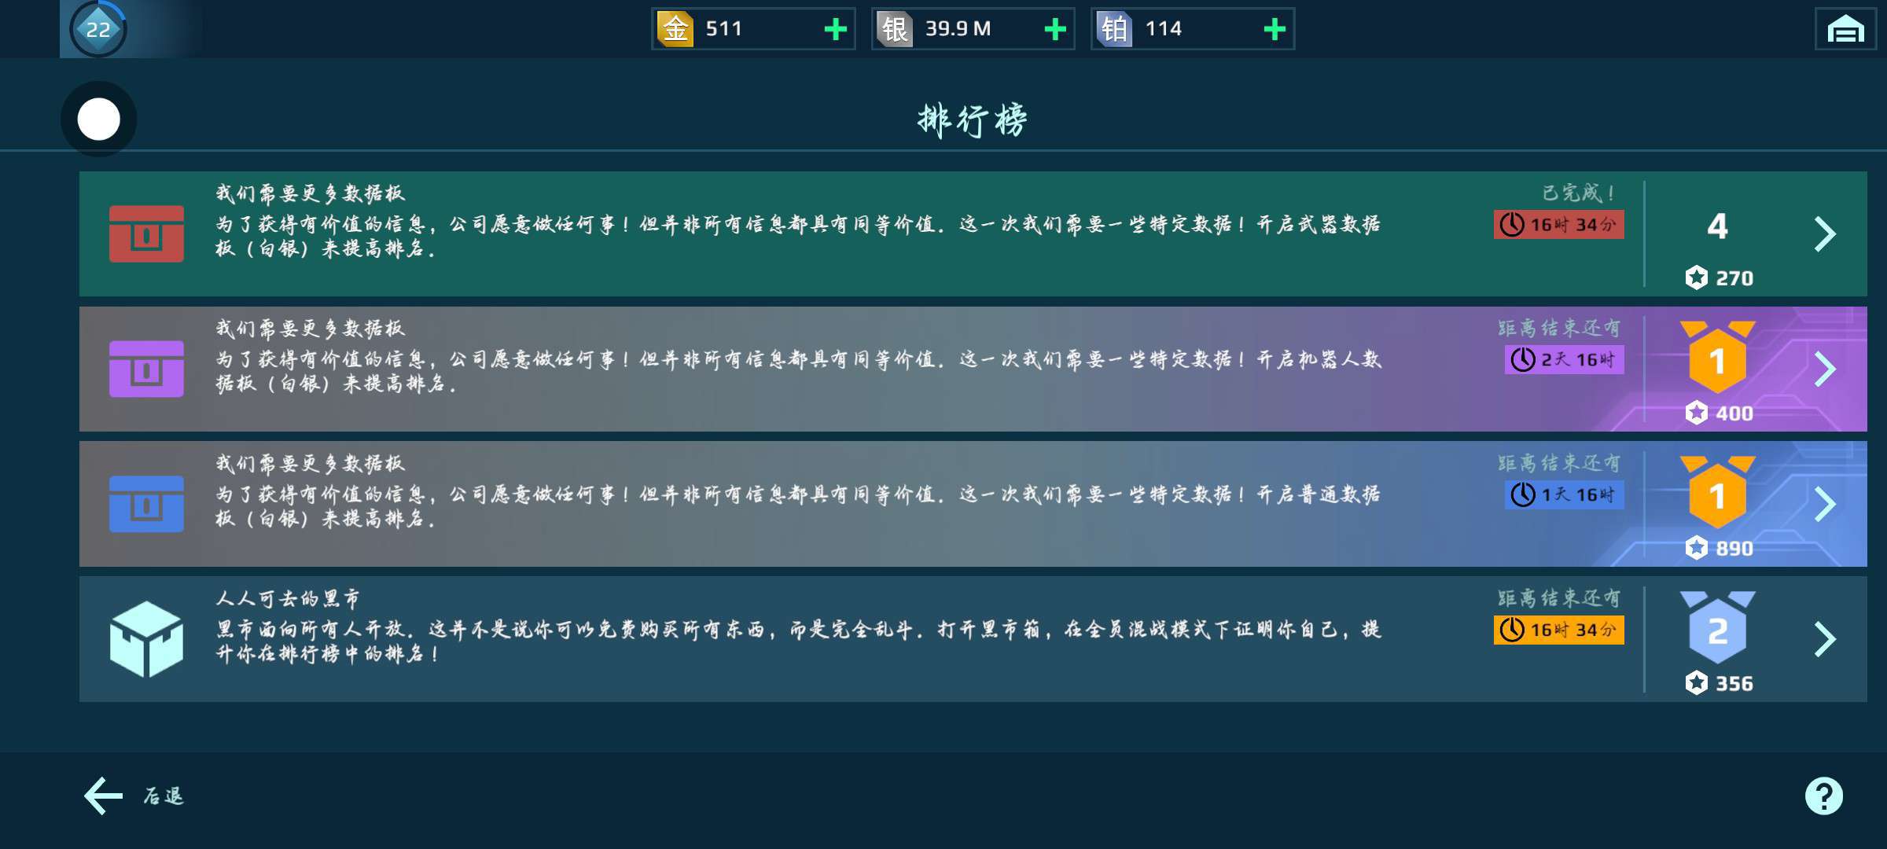This screenshot has width=1887, height=849.
Task: Add more silver with plus icon
Action: point(1055,30)
